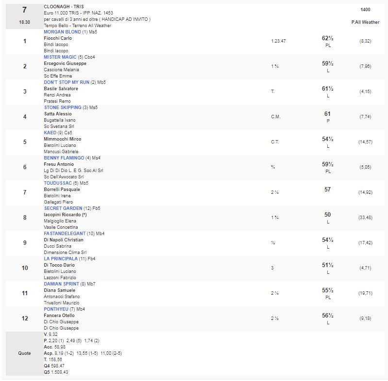The image size is (388, 381).
Task: Click the LA PRINCIPALA link
Action: coord(61,259)
